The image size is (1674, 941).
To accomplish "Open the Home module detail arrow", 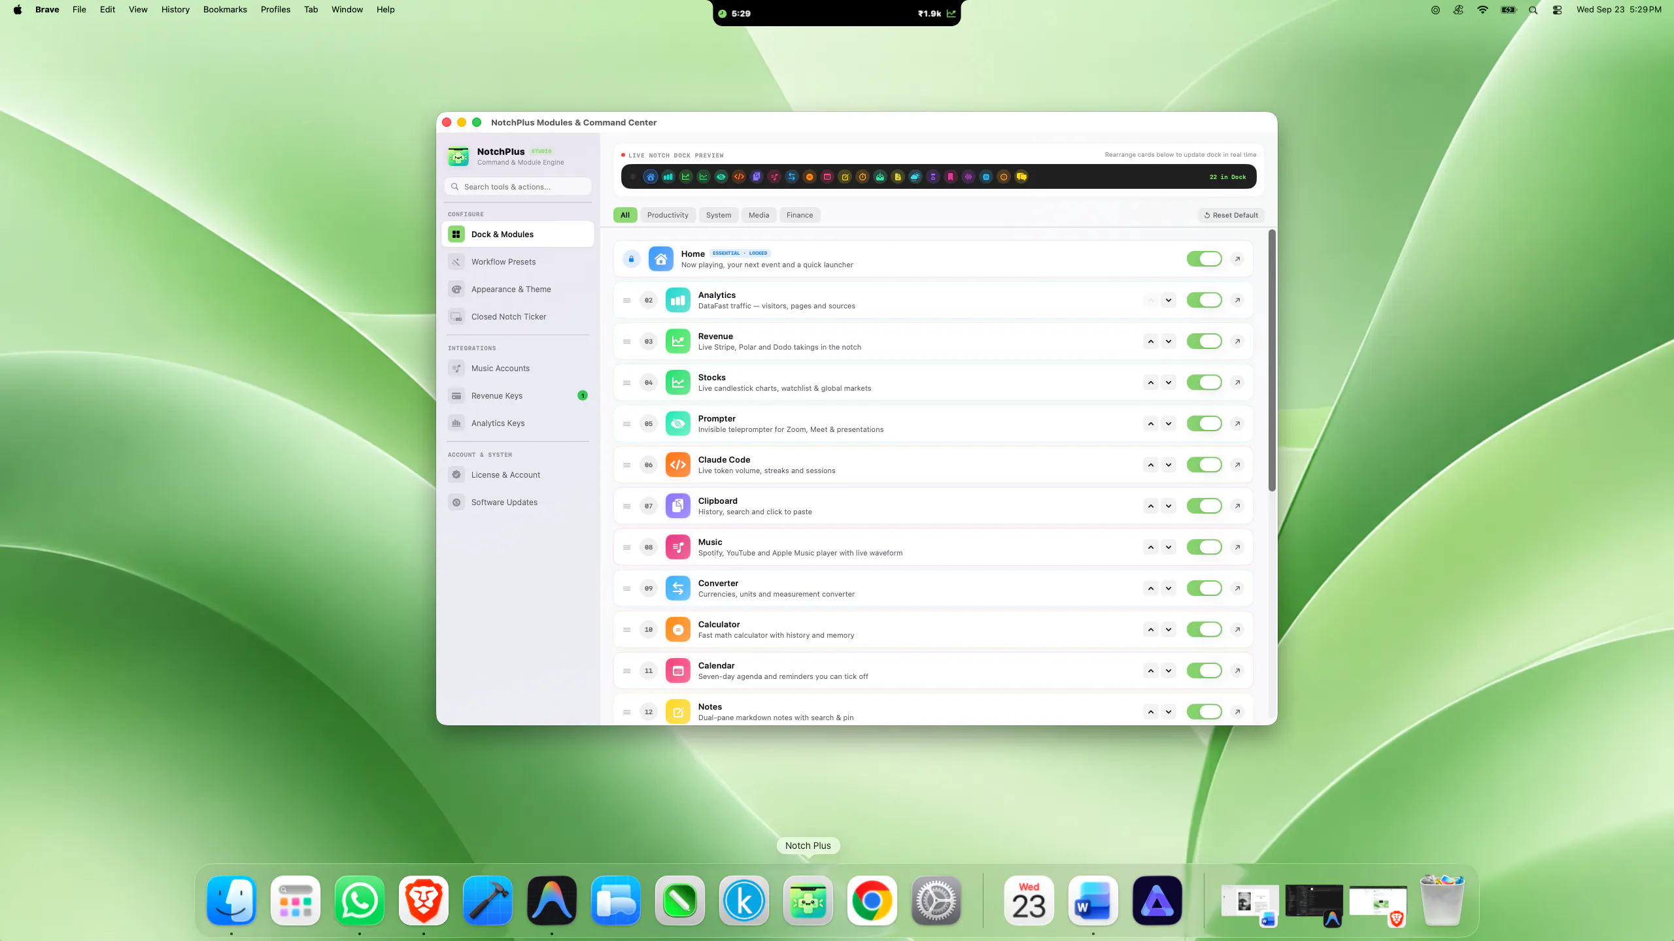I will pos(1237,259).
